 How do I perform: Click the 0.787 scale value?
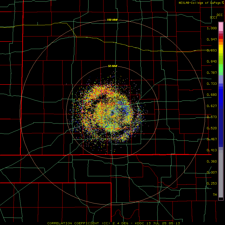coord(212,72)
